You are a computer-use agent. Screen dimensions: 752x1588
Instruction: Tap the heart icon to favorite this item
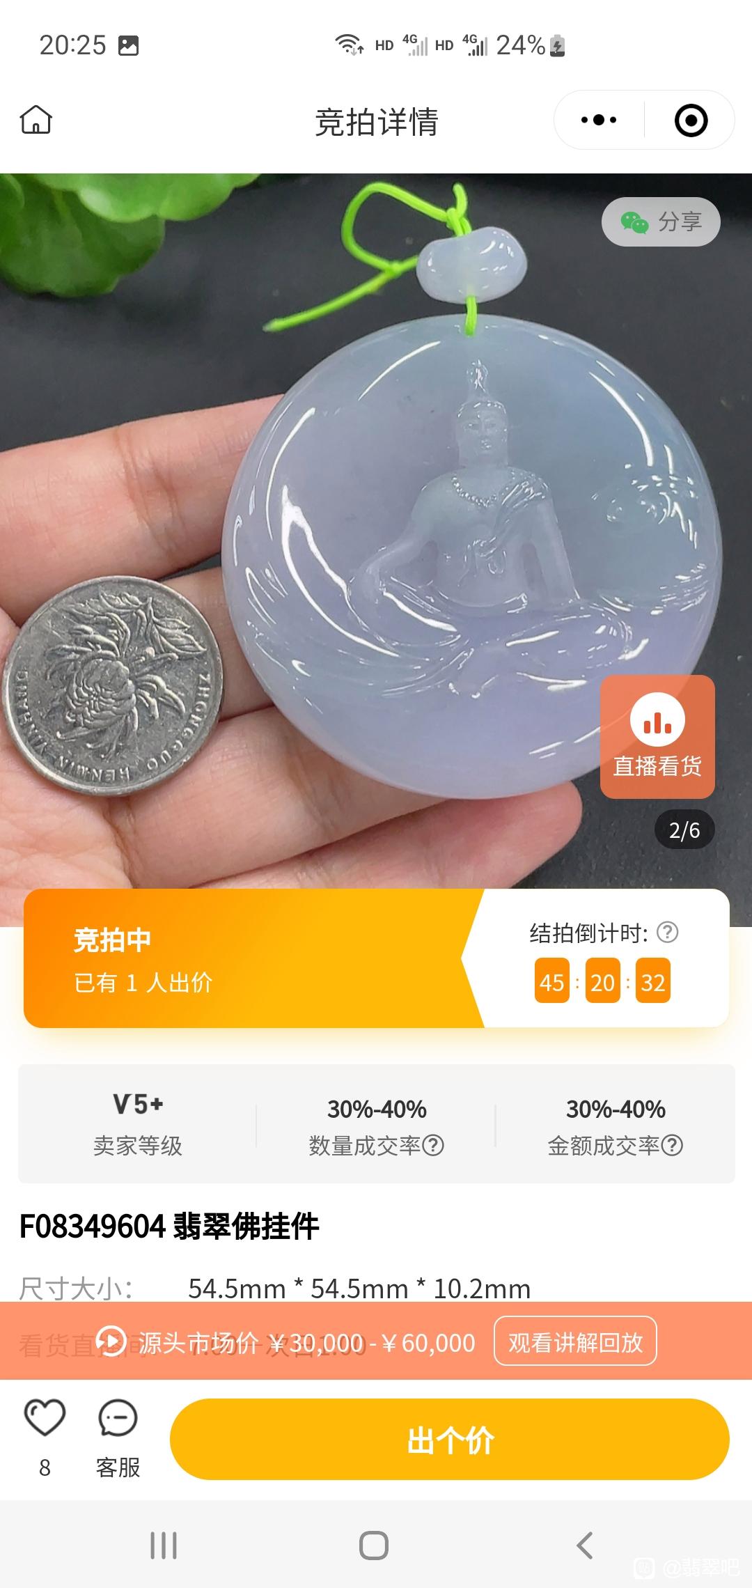pyautogui.click(x=45, y=1417)
